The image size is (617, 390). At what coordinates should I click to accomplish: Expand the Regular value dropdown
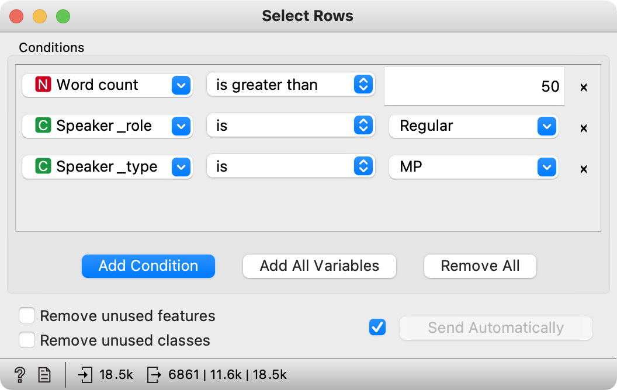[473, 126]
